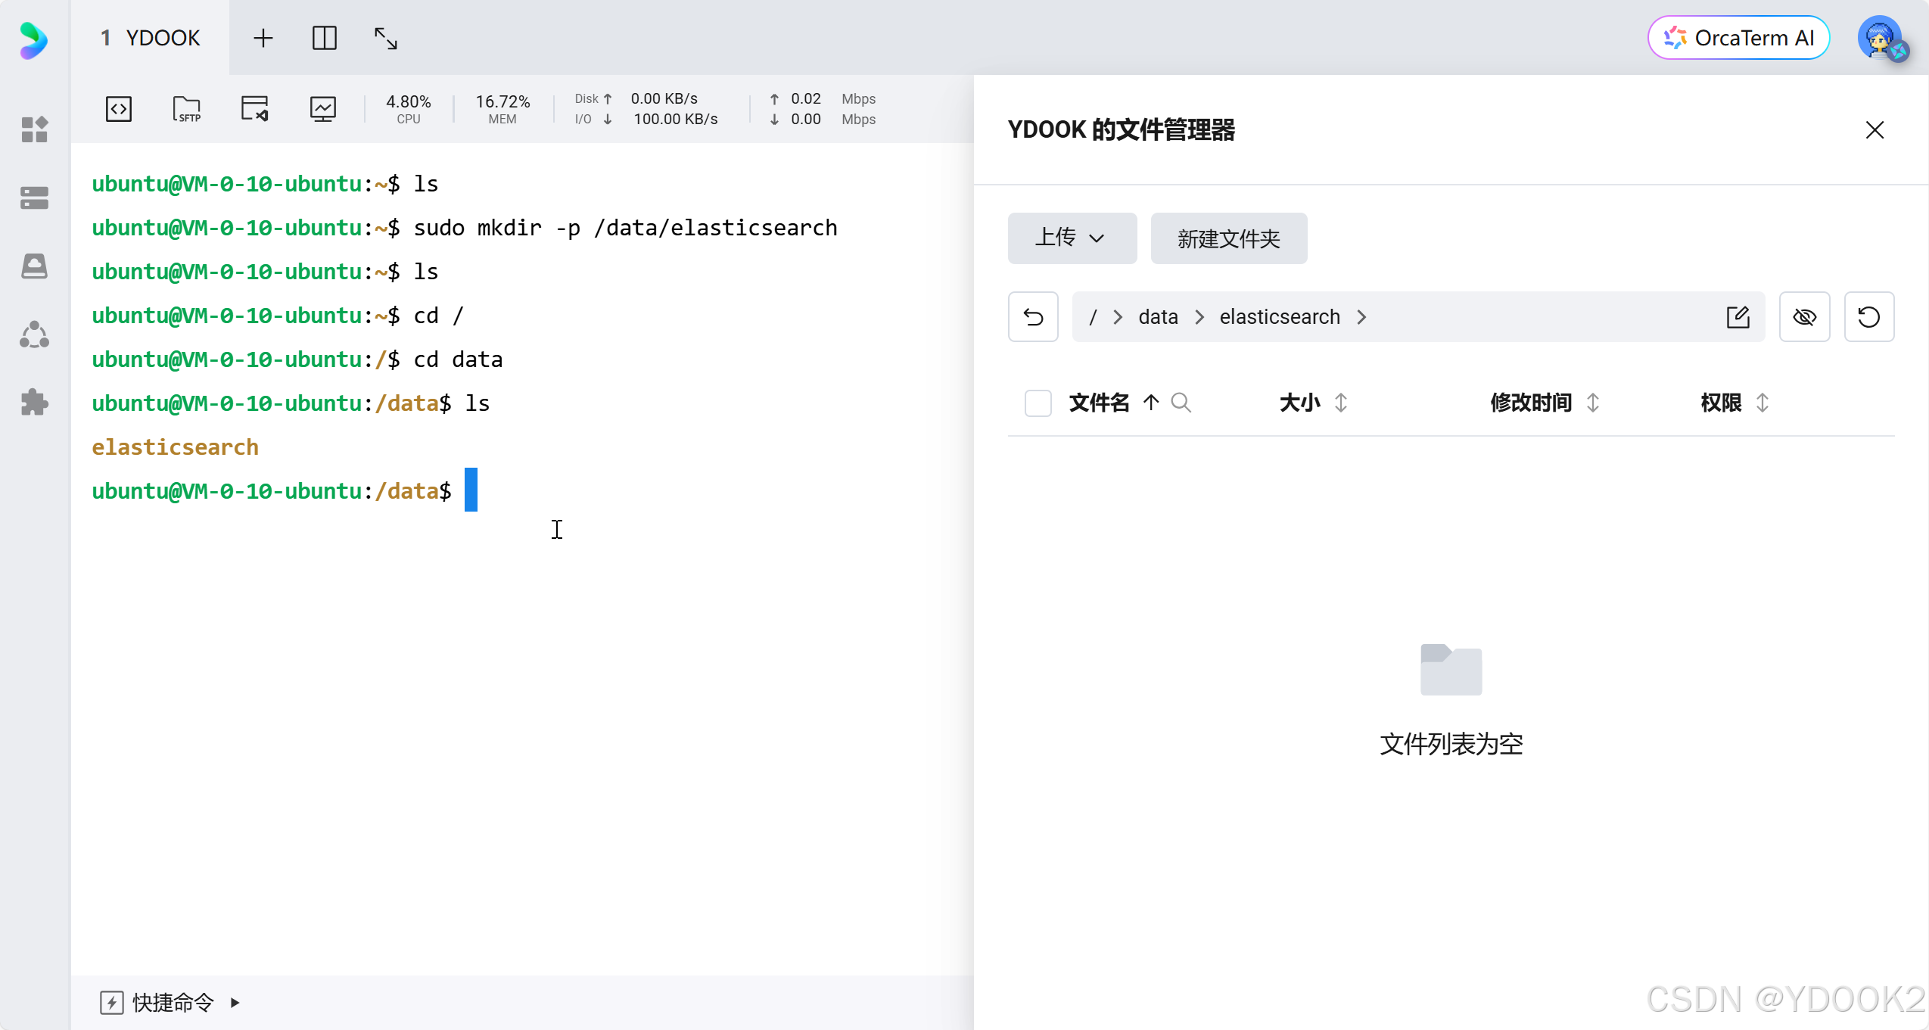The height and width of the screenshot is (1030, 1929).
Task: Toggle the select-all files checkbox
Action: point(1037,403)
